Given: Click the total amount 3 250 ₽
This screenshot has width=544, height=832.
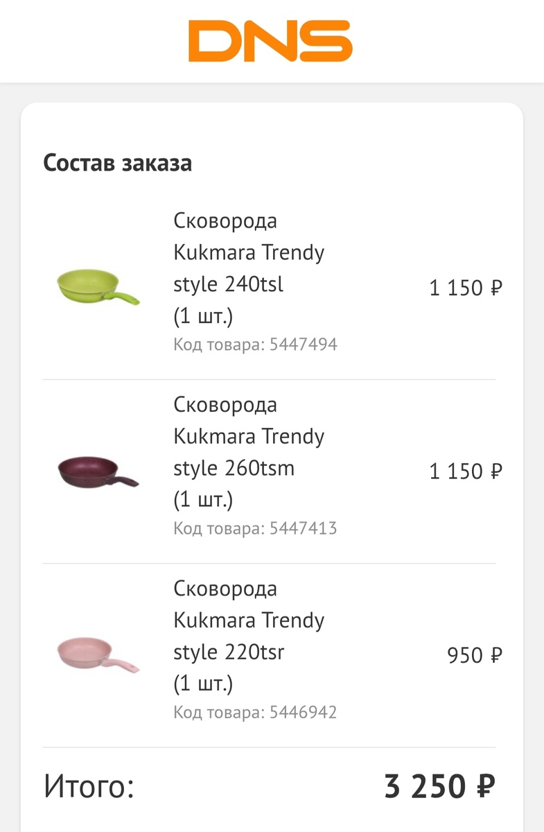Looking at the screenshot, I should point(440,786).
